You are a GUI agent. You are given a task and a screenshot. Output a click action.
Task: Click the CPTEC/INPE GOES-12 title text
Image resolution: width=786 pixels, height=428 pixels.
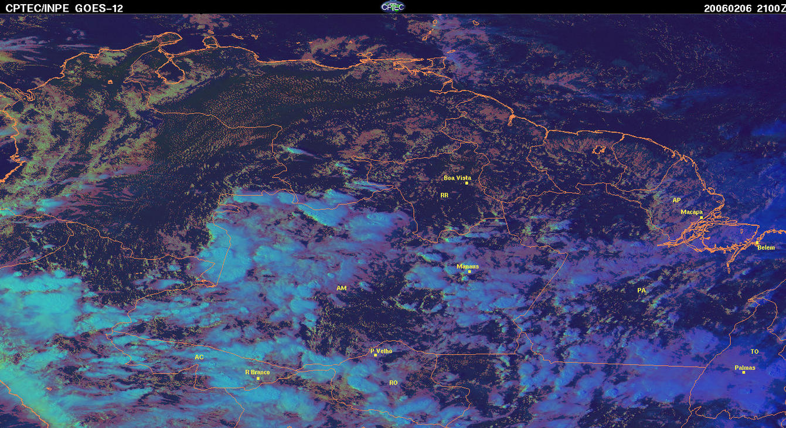pos(64,8)
